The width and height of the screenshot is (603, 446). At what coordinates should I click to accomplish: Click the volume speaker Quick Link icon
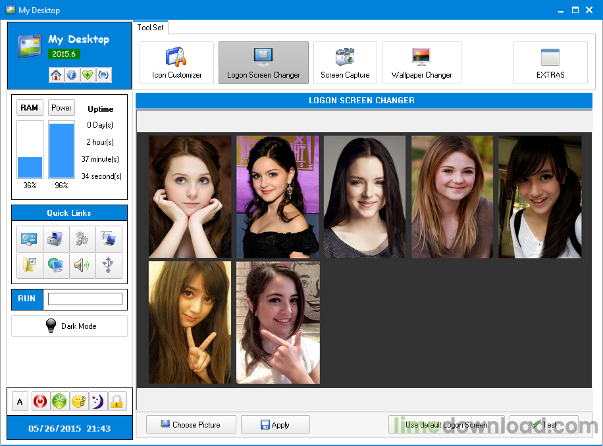pyautogui.click(x=82, y=266)
